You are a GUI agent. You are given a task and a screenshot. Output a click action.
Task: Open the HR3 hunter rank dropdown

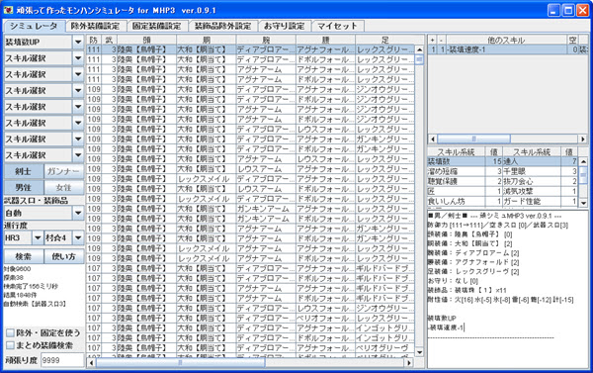coord(38,237)
